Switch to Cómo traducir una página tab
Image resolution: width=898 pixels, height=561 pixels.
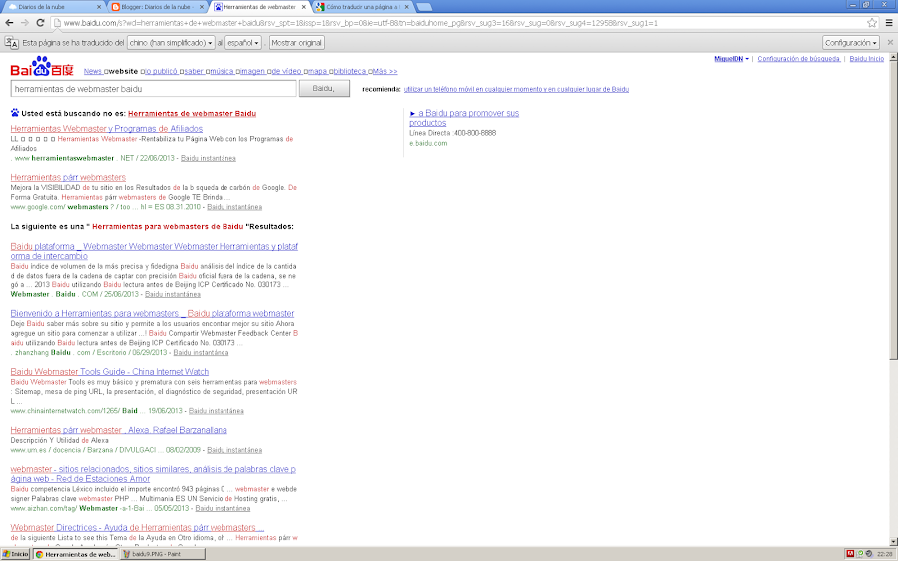(x=362, y=7)
